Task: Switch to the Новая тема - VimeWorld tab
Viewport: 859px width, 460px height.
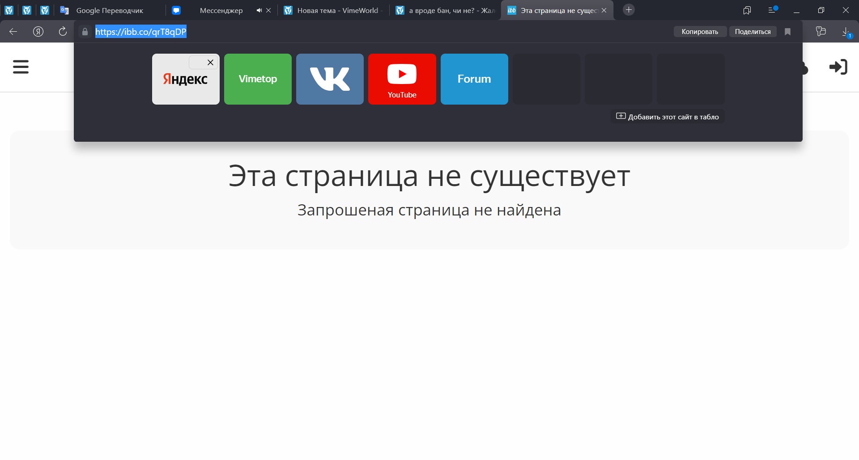Action: [337, 10]
